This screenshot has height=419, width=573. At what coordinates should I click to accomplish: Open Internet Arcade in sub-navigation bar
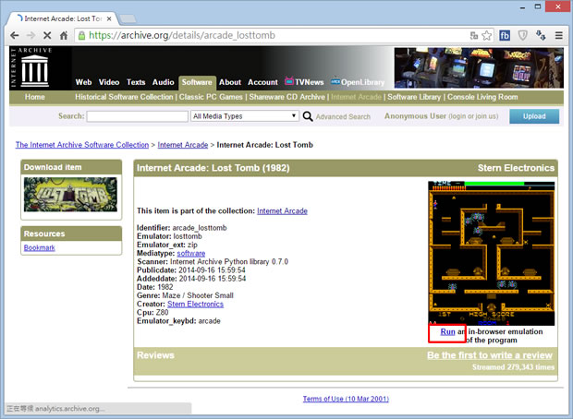tap(357, 97)
